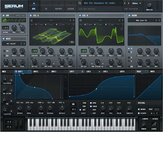Toggle the LEGATO checkbox
Image resolution: width=163 pixels, height=163 pixels.
[x=139, y=113]
